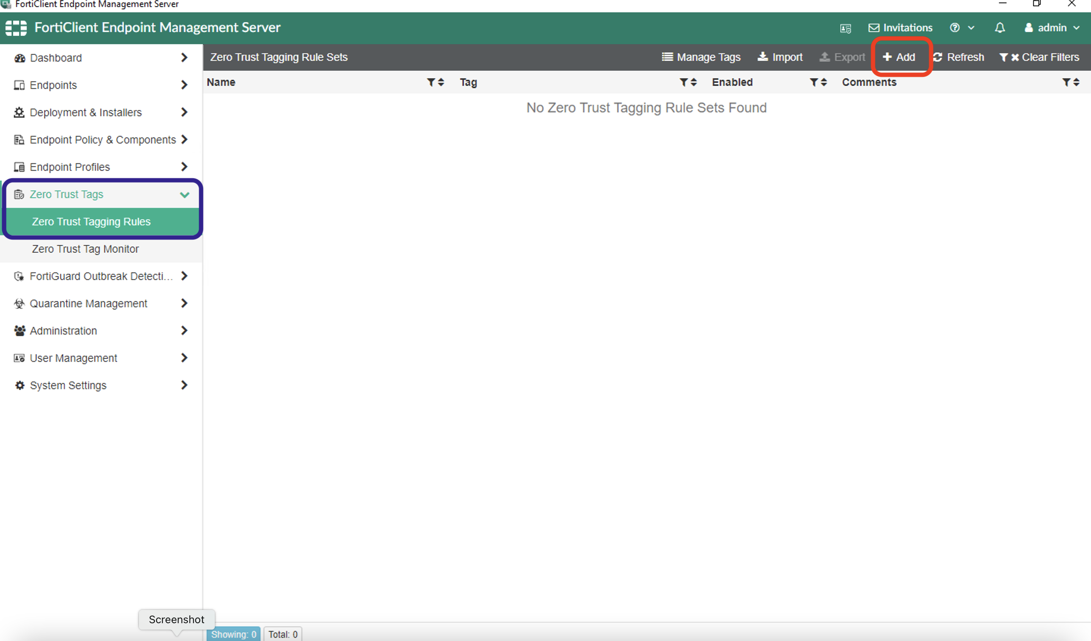Sort by the Name column arrows
Viewport: 1091px width, 641px height.
(x=441, y=82)
